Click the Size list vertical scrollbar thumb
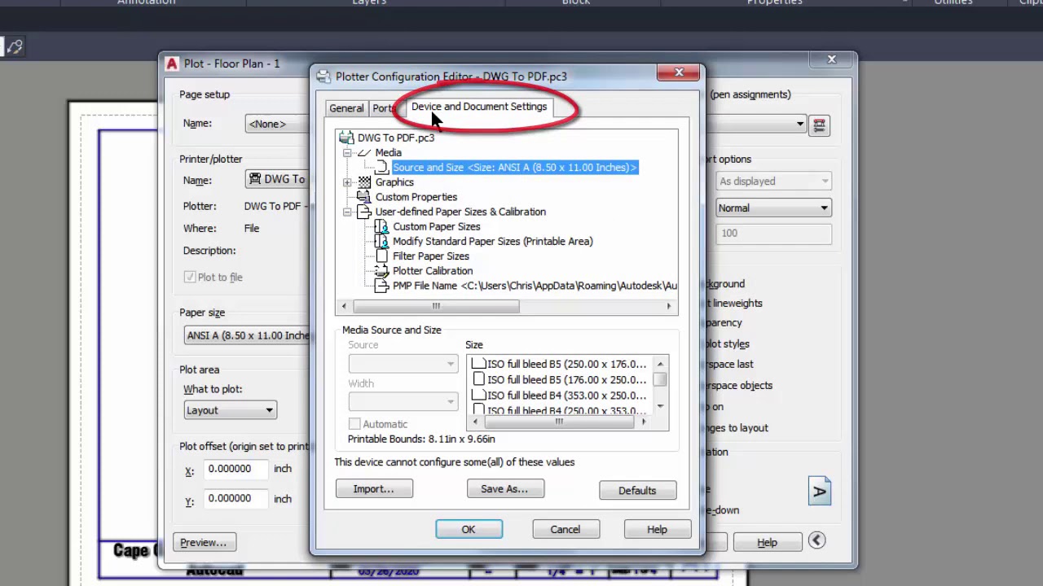 tap(660, 379)
